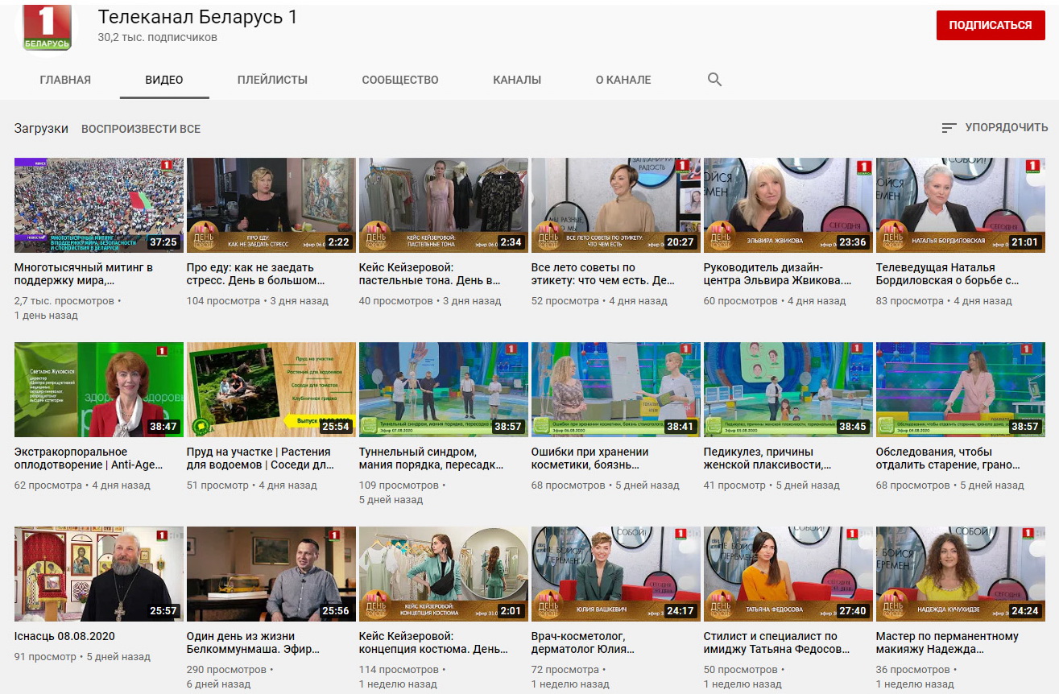The image size is (1059, 694).
Task: Open title Телеведущая Наталья Бордиловская
Action: 948,275
